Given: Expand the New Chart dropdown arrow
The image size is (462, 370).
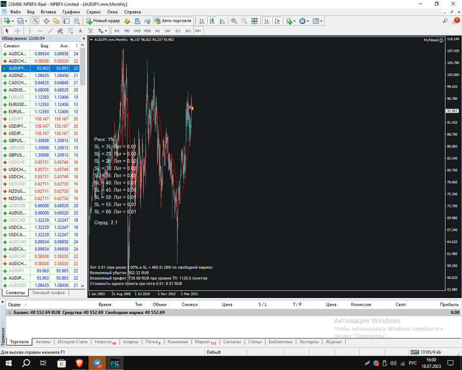Looking at the screenshot, I should tap(13, 21).
